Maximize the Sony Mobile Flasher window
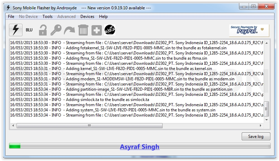 253,7
